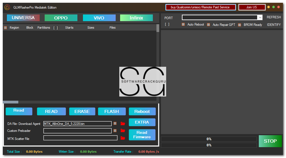The image size is (286, 158).
Task: Click the ERASE button
Action: point(82,111)
